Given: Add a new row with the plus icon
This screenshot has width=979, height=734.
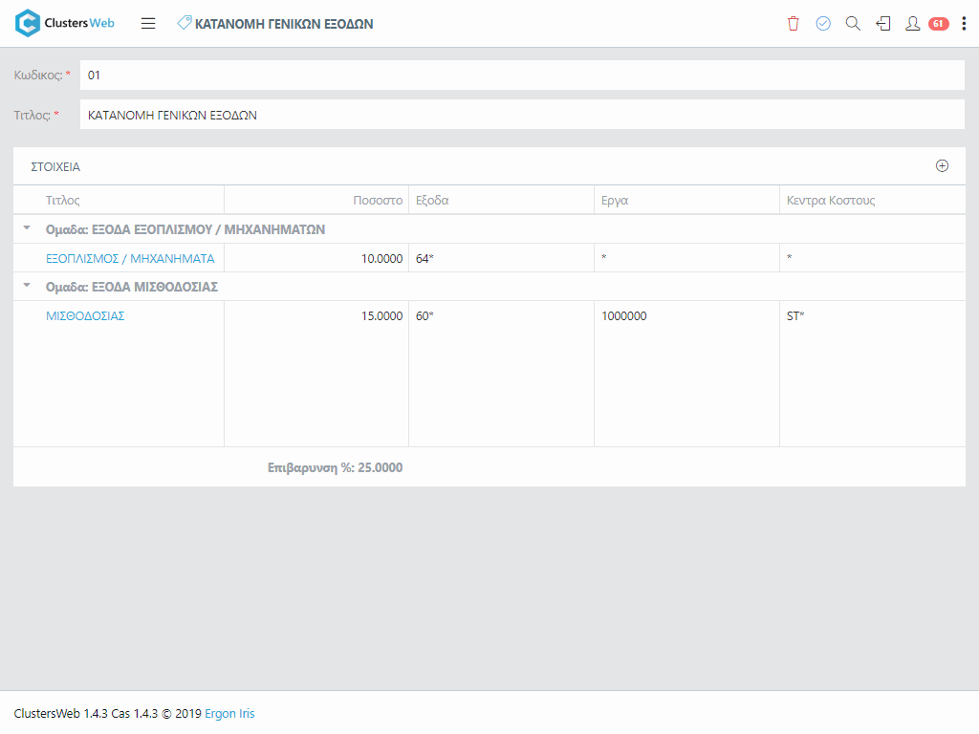Looking at the screenshot, I should point(942,165).
